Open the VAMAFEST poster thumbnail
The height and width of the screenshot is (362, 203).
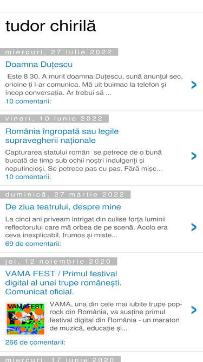(25, 319)
